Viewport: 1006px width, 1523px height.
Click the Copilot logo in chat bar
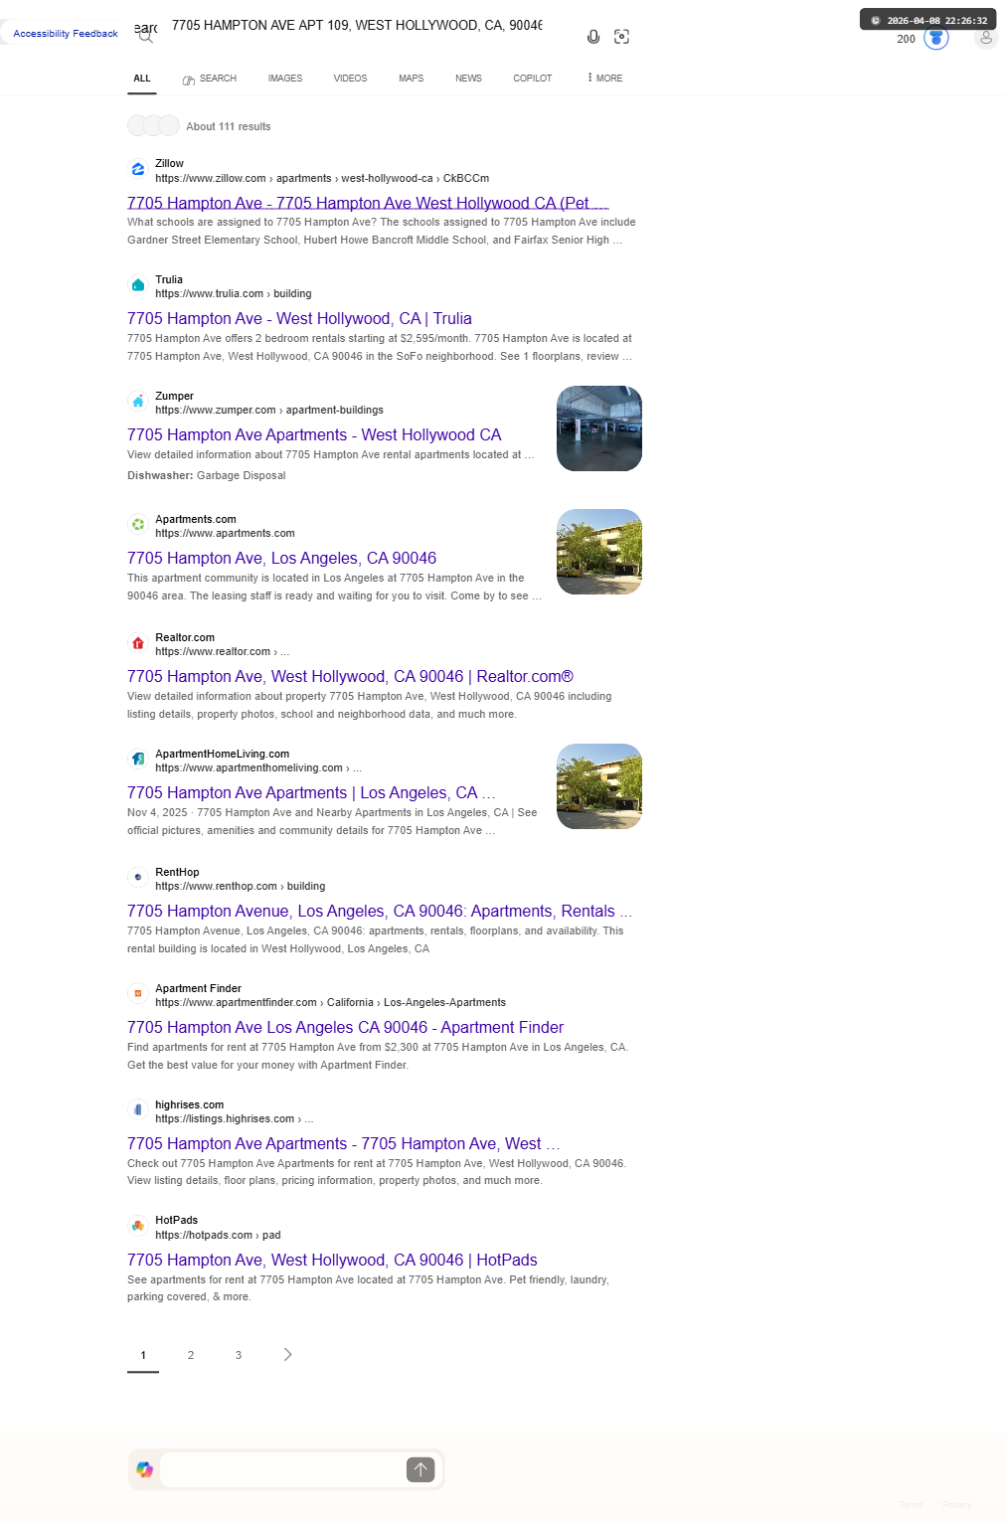click(x=145, y=1469)
